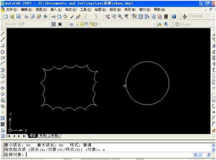216x160 pixels.
Task: Open the 修改 (Modify) menu
Action: (x=130, y=10)
